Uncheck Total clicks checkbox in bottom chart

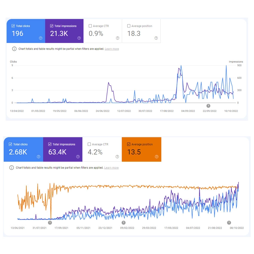click(10, 144)
